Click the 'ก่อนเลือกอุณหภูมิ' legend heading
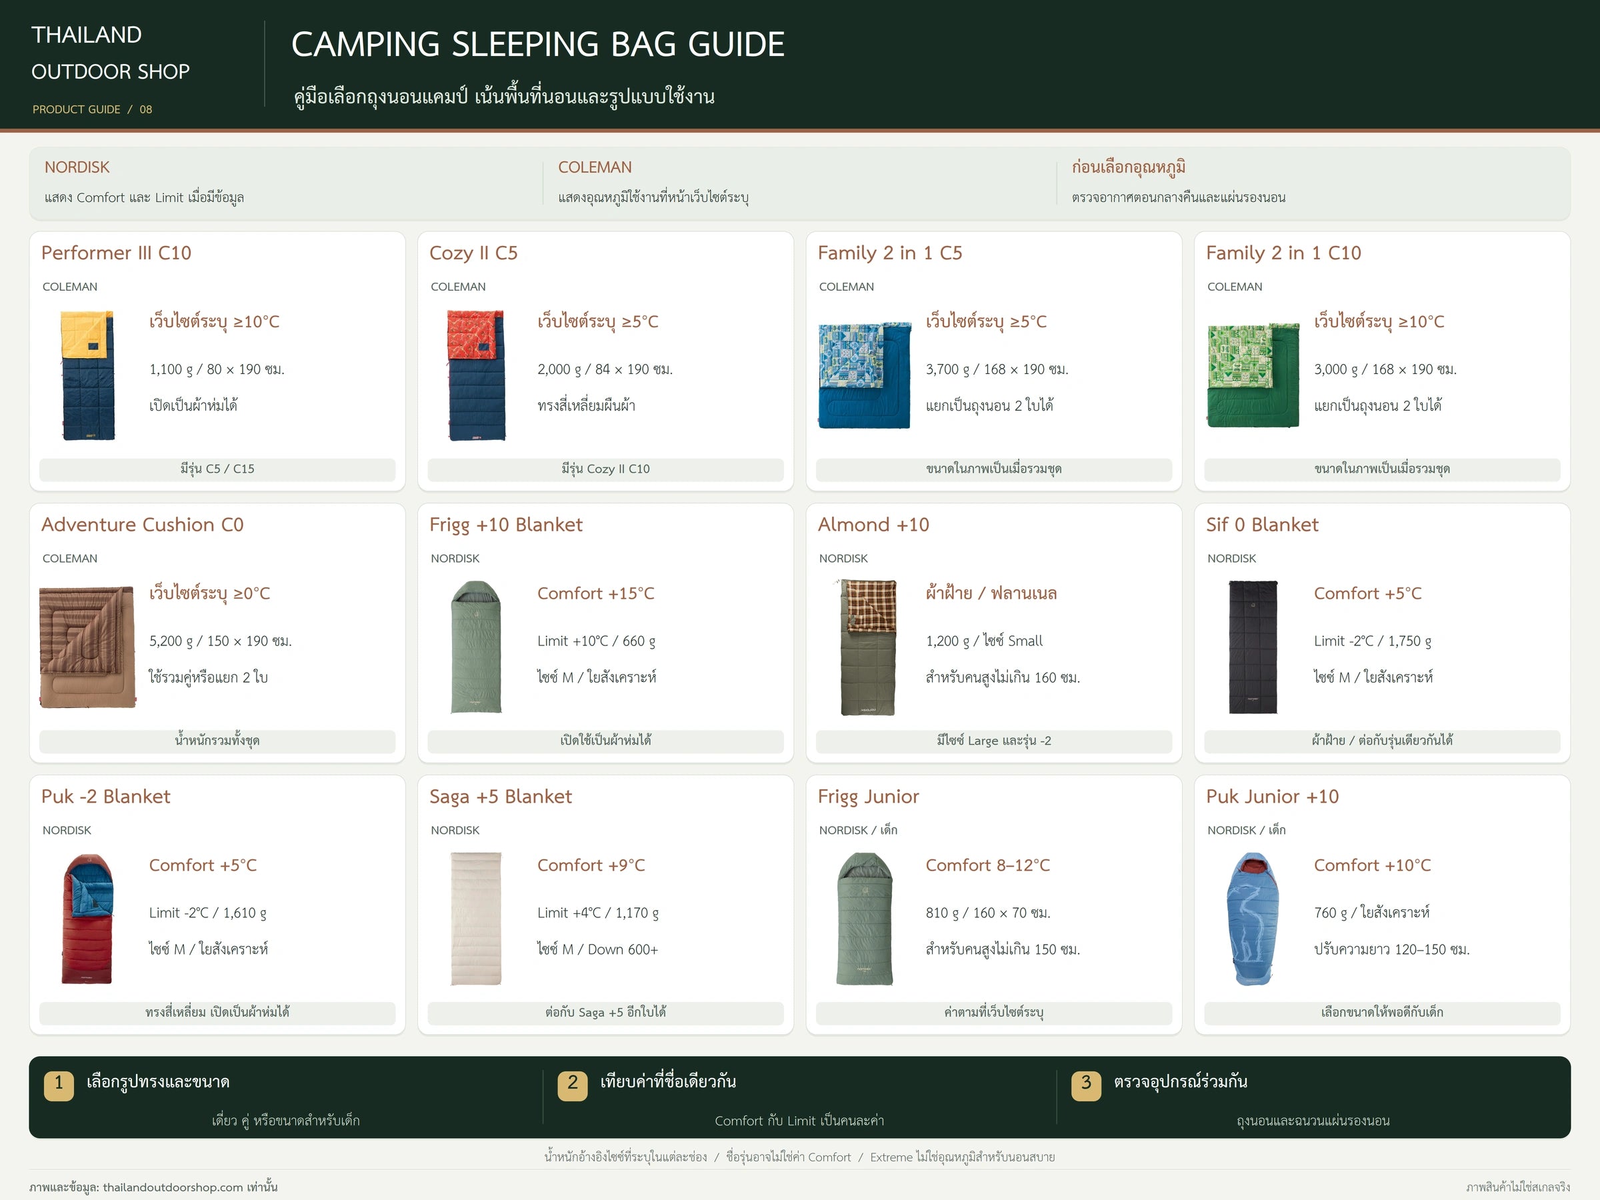 (1129, 167)
